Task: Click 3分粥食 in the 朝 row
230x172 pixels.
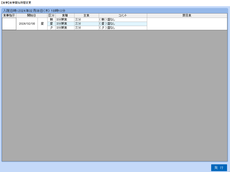Action: (65, 20)
